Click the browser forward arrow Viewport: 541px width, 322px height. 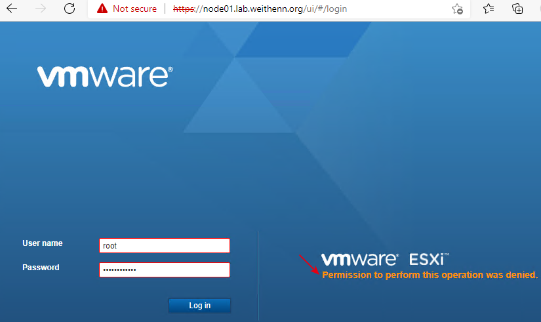[x=41, y=9]
